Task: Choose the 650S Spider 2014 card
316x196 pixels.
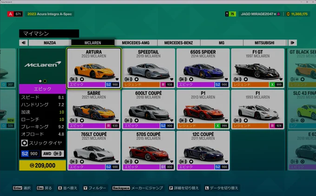Action: click(203, 68)
